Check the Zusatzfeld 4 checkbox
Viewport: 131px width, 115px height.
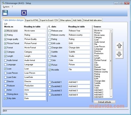tap(50, 95)
